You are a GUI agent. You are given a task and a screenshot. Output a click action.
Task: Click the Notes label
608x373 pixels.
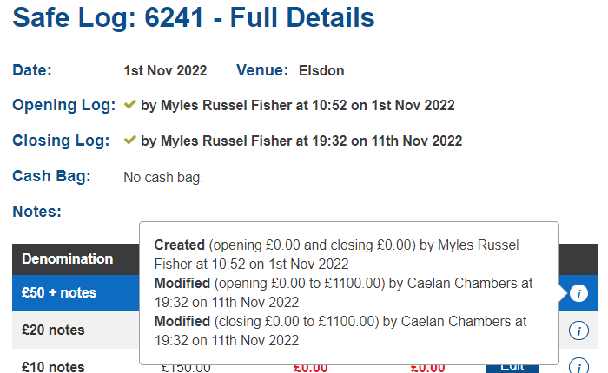pos(38,211)
